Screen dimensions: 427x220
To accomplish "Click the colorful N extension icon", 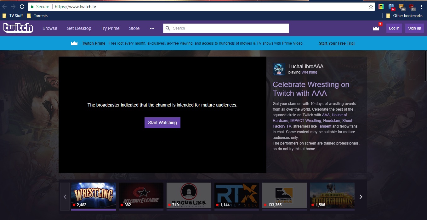I will click(x=381, y=7).
